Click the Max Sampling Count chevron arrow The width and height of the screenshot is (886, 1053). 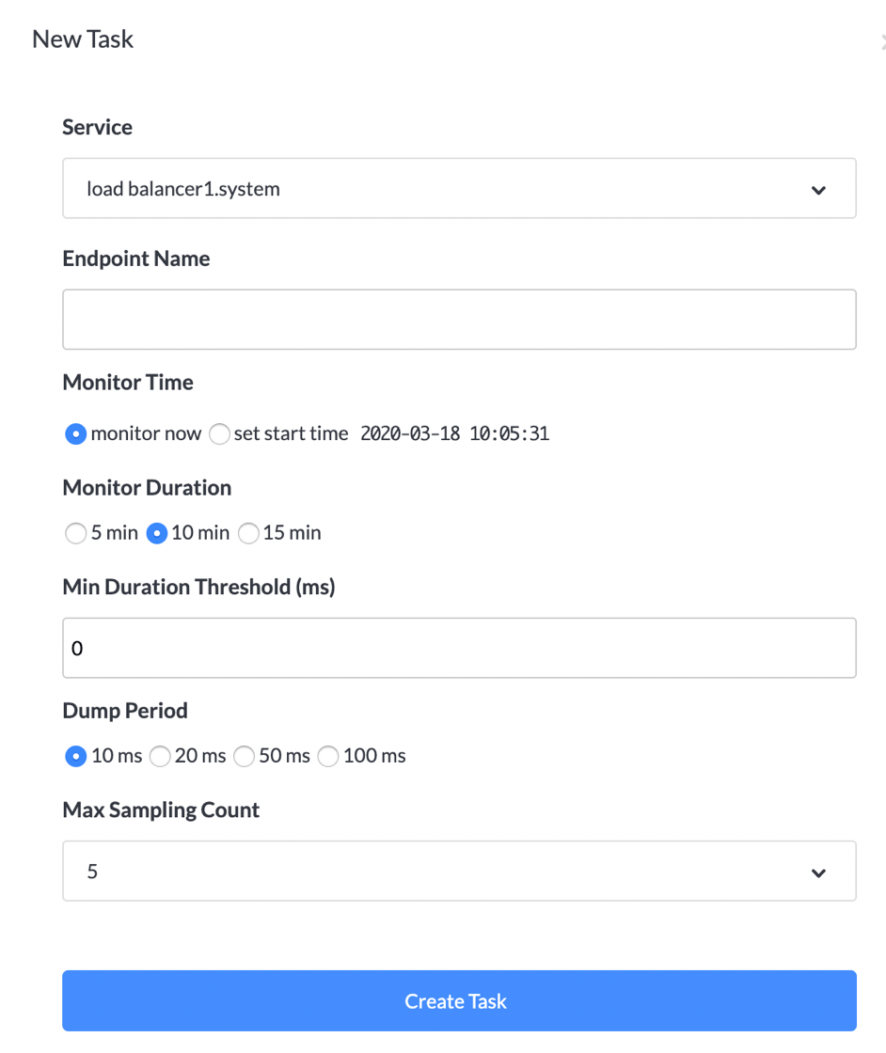(818, 872)
